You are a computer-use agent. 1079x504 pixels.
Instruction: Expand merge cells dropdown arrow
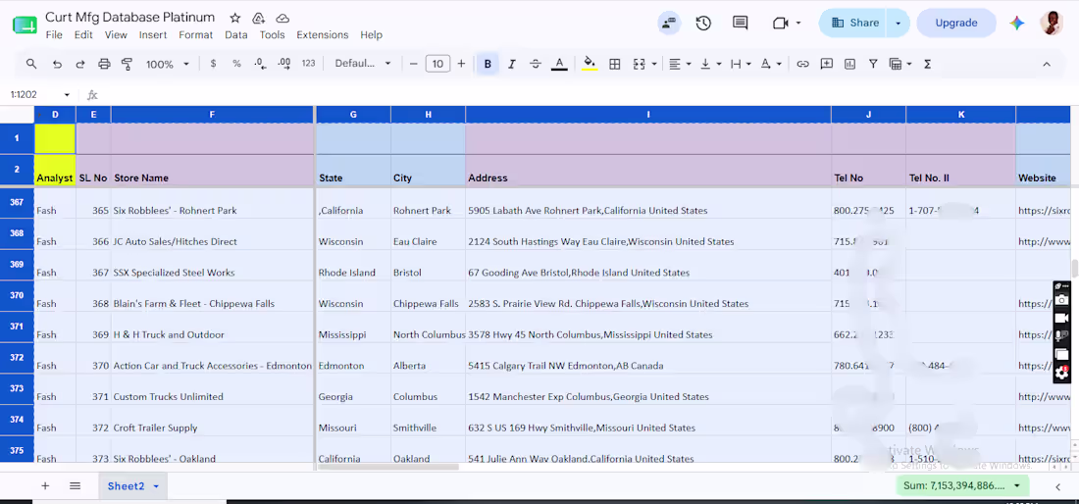653,64
